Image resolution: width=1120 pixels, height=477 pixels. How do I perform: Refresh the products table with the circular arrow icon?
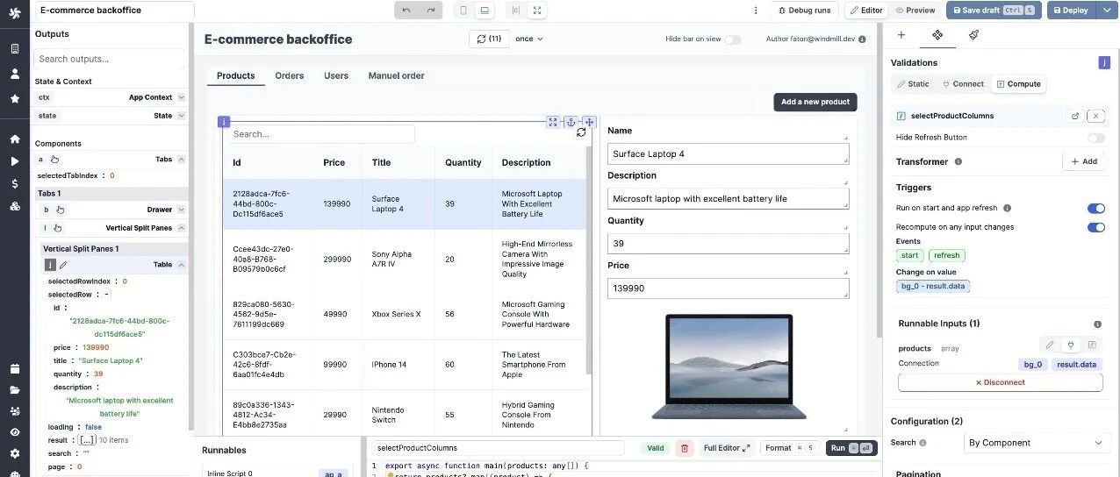(x=581, y=132)
